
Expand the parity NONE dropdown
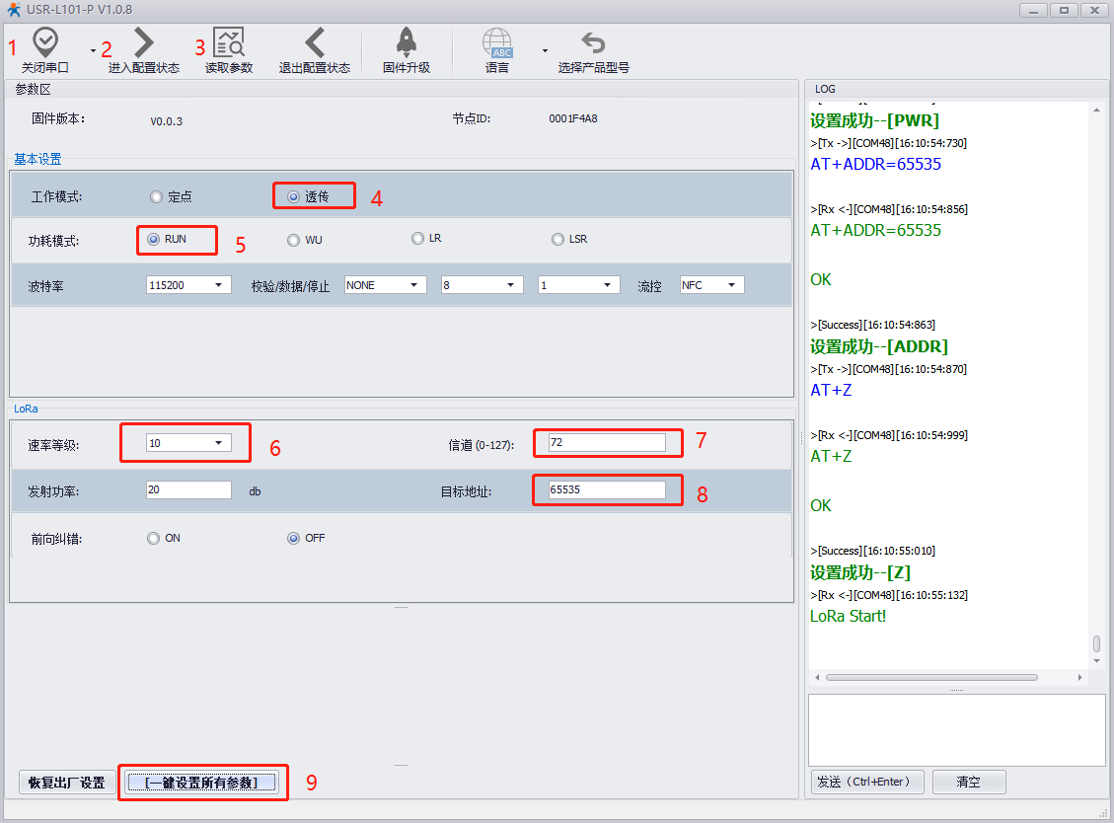(385, 285)
